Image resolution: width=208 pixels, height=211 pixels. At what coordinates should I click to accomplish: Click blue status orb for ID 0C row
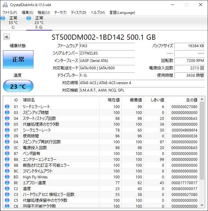tap(7, 148)
